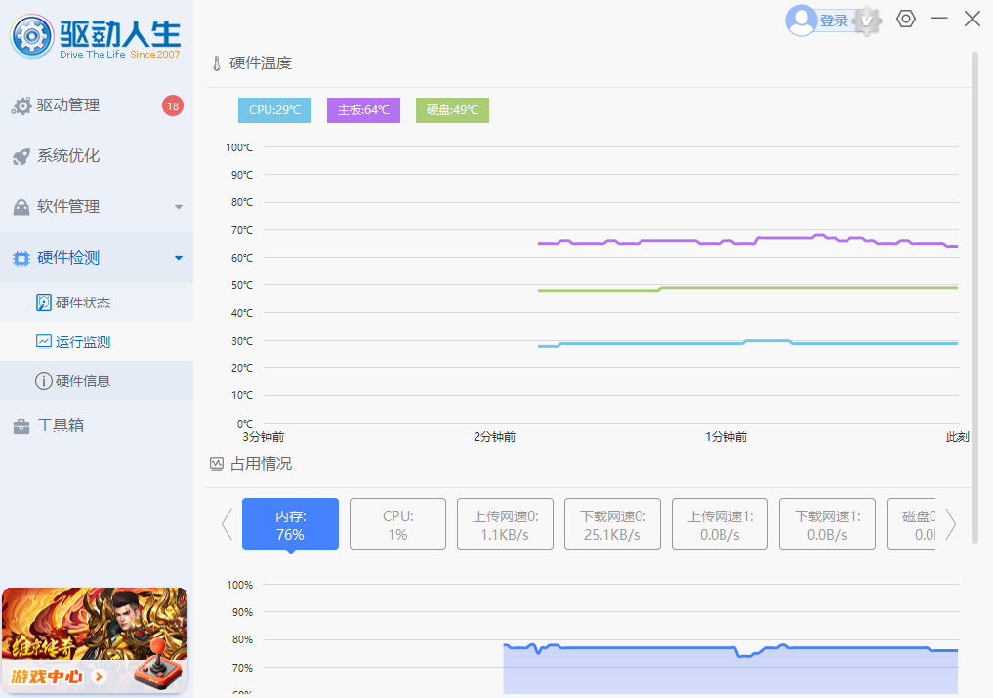
Task: Expand the 软件管理 dropdown arrow
Action: click(x=178, y=207)
